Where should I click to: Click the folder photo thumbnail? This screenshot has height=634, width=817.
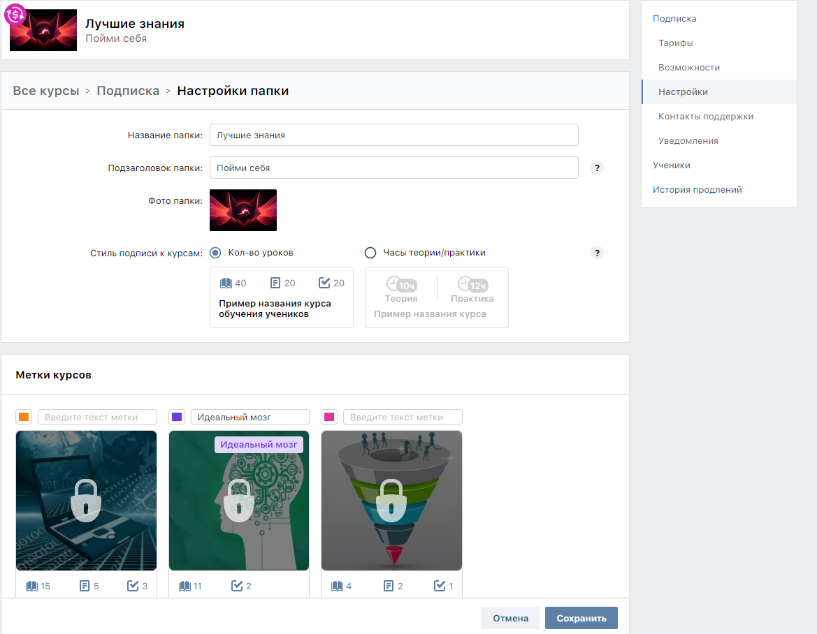243,210
